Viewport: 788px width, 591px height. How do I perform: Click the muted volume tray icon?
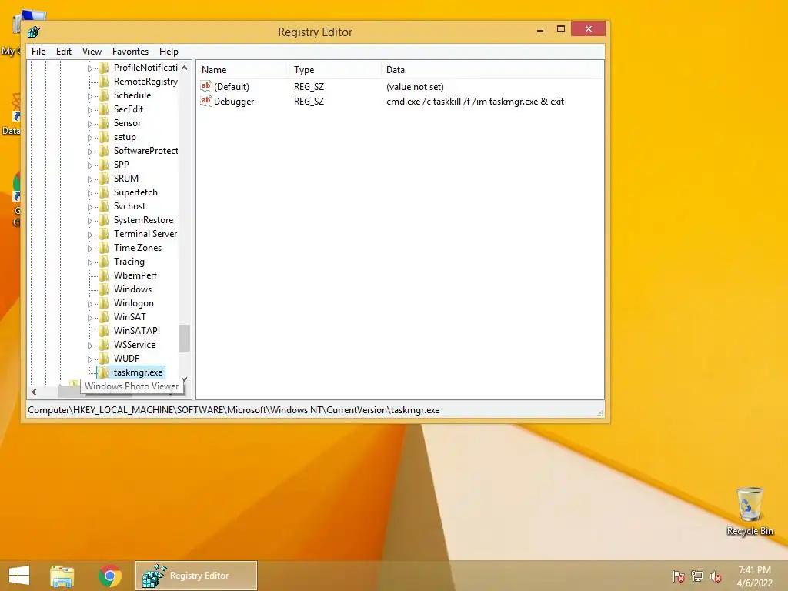tap(716, 576)
